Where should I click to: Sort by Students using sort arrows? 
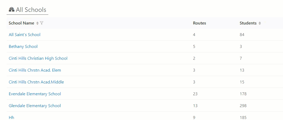(260, 23)
